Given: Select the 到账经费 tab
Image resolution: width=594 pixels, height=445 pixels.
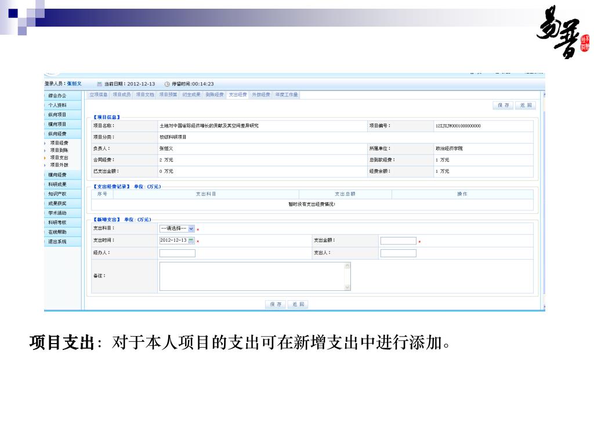Looking at the screenshot, I should [215, 94].
